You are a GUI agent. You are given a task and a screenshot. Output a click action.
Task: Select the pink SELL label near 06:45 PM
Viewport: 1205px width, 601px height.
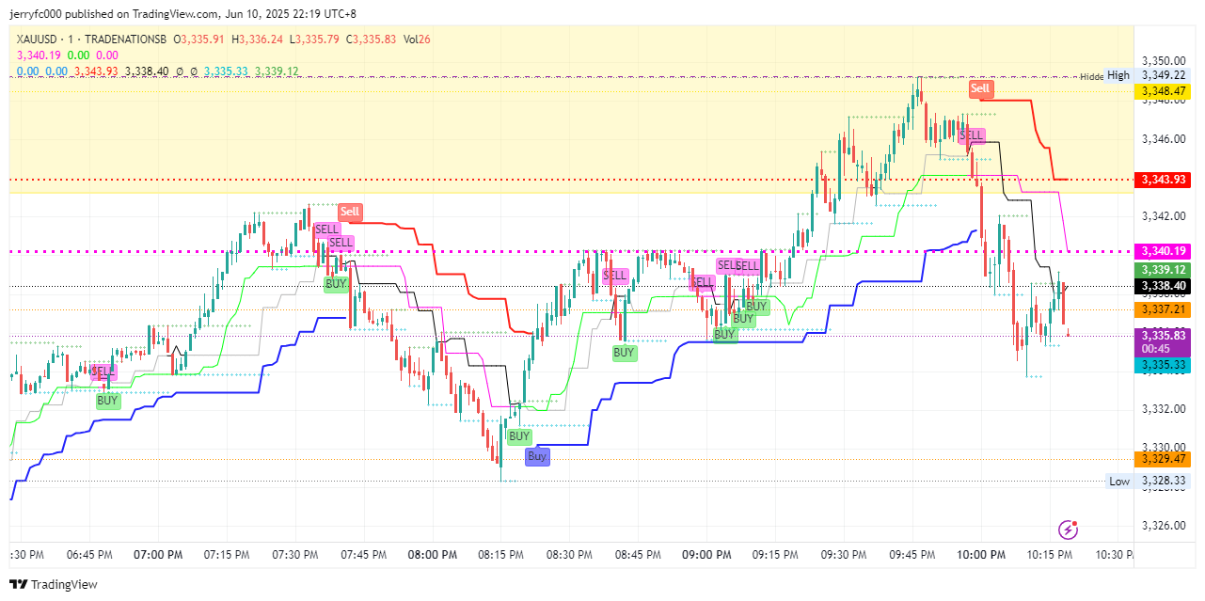click(x=102, y=372)
